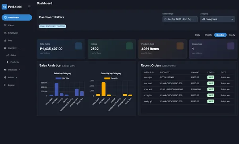Click product CHOI - GROOMING 500
Screen dimensions: 239x144
[171, 89]
